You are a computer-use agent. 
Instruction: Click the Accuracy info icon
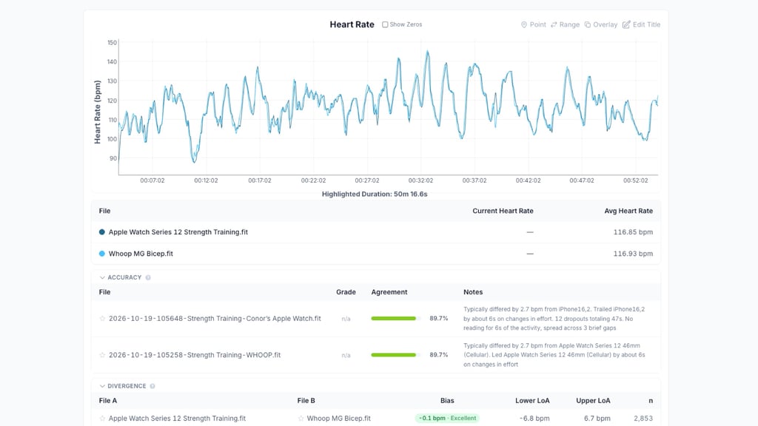click(x=148, y=278)
